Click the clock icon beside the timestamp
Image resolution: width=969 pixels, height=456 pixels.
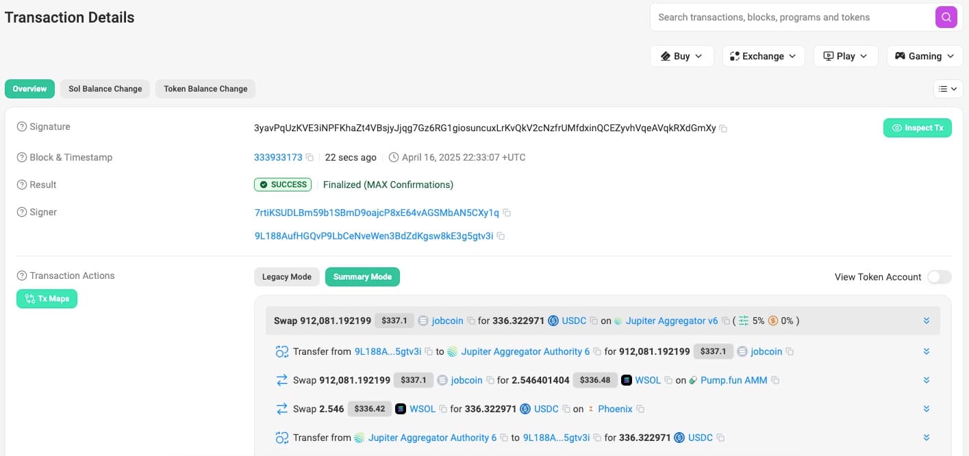(x=394, y=157)
